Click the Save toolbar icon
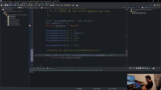This screenshot has height=90, width=161. coord(5,5)
